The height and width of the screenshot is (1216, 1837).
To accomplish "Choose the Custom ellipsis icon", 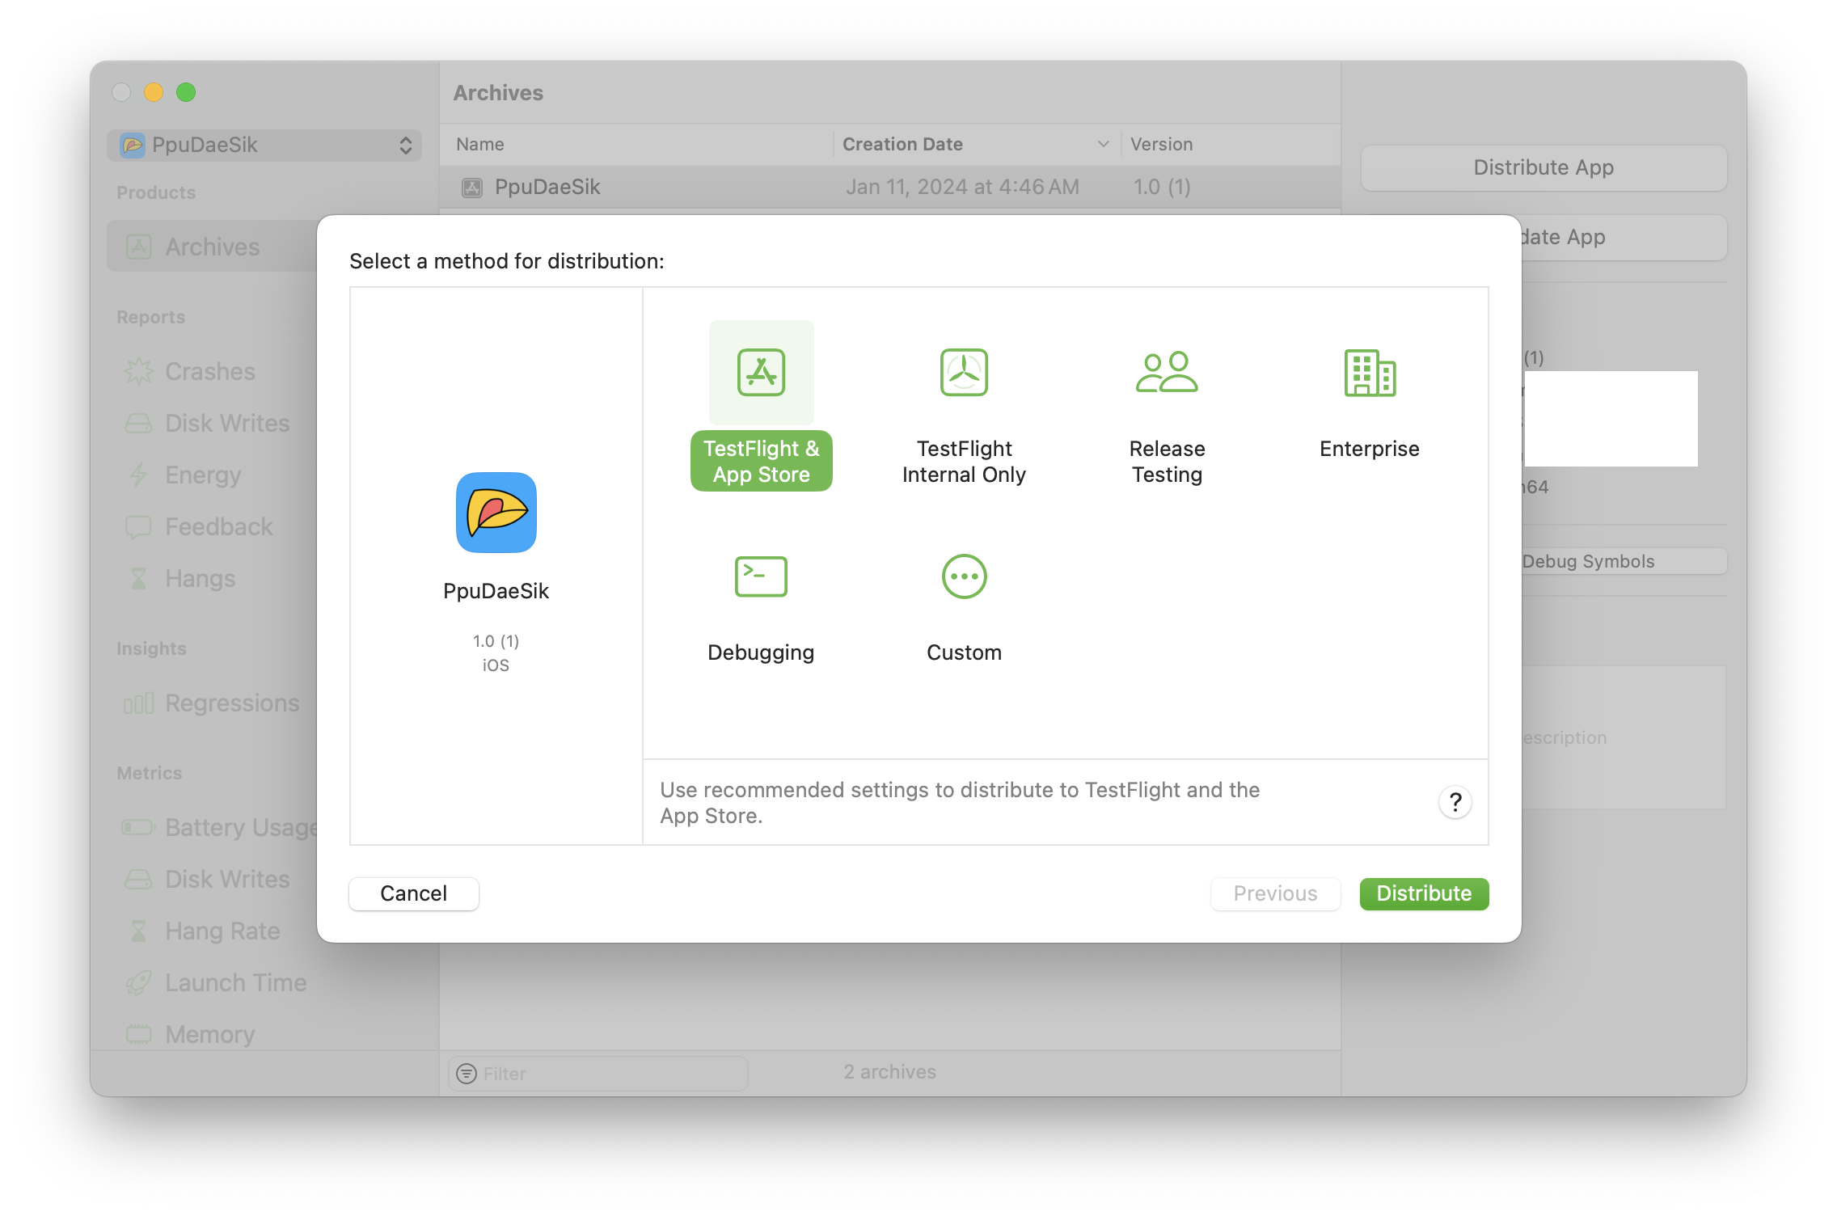I will click(x=964, y=576).
